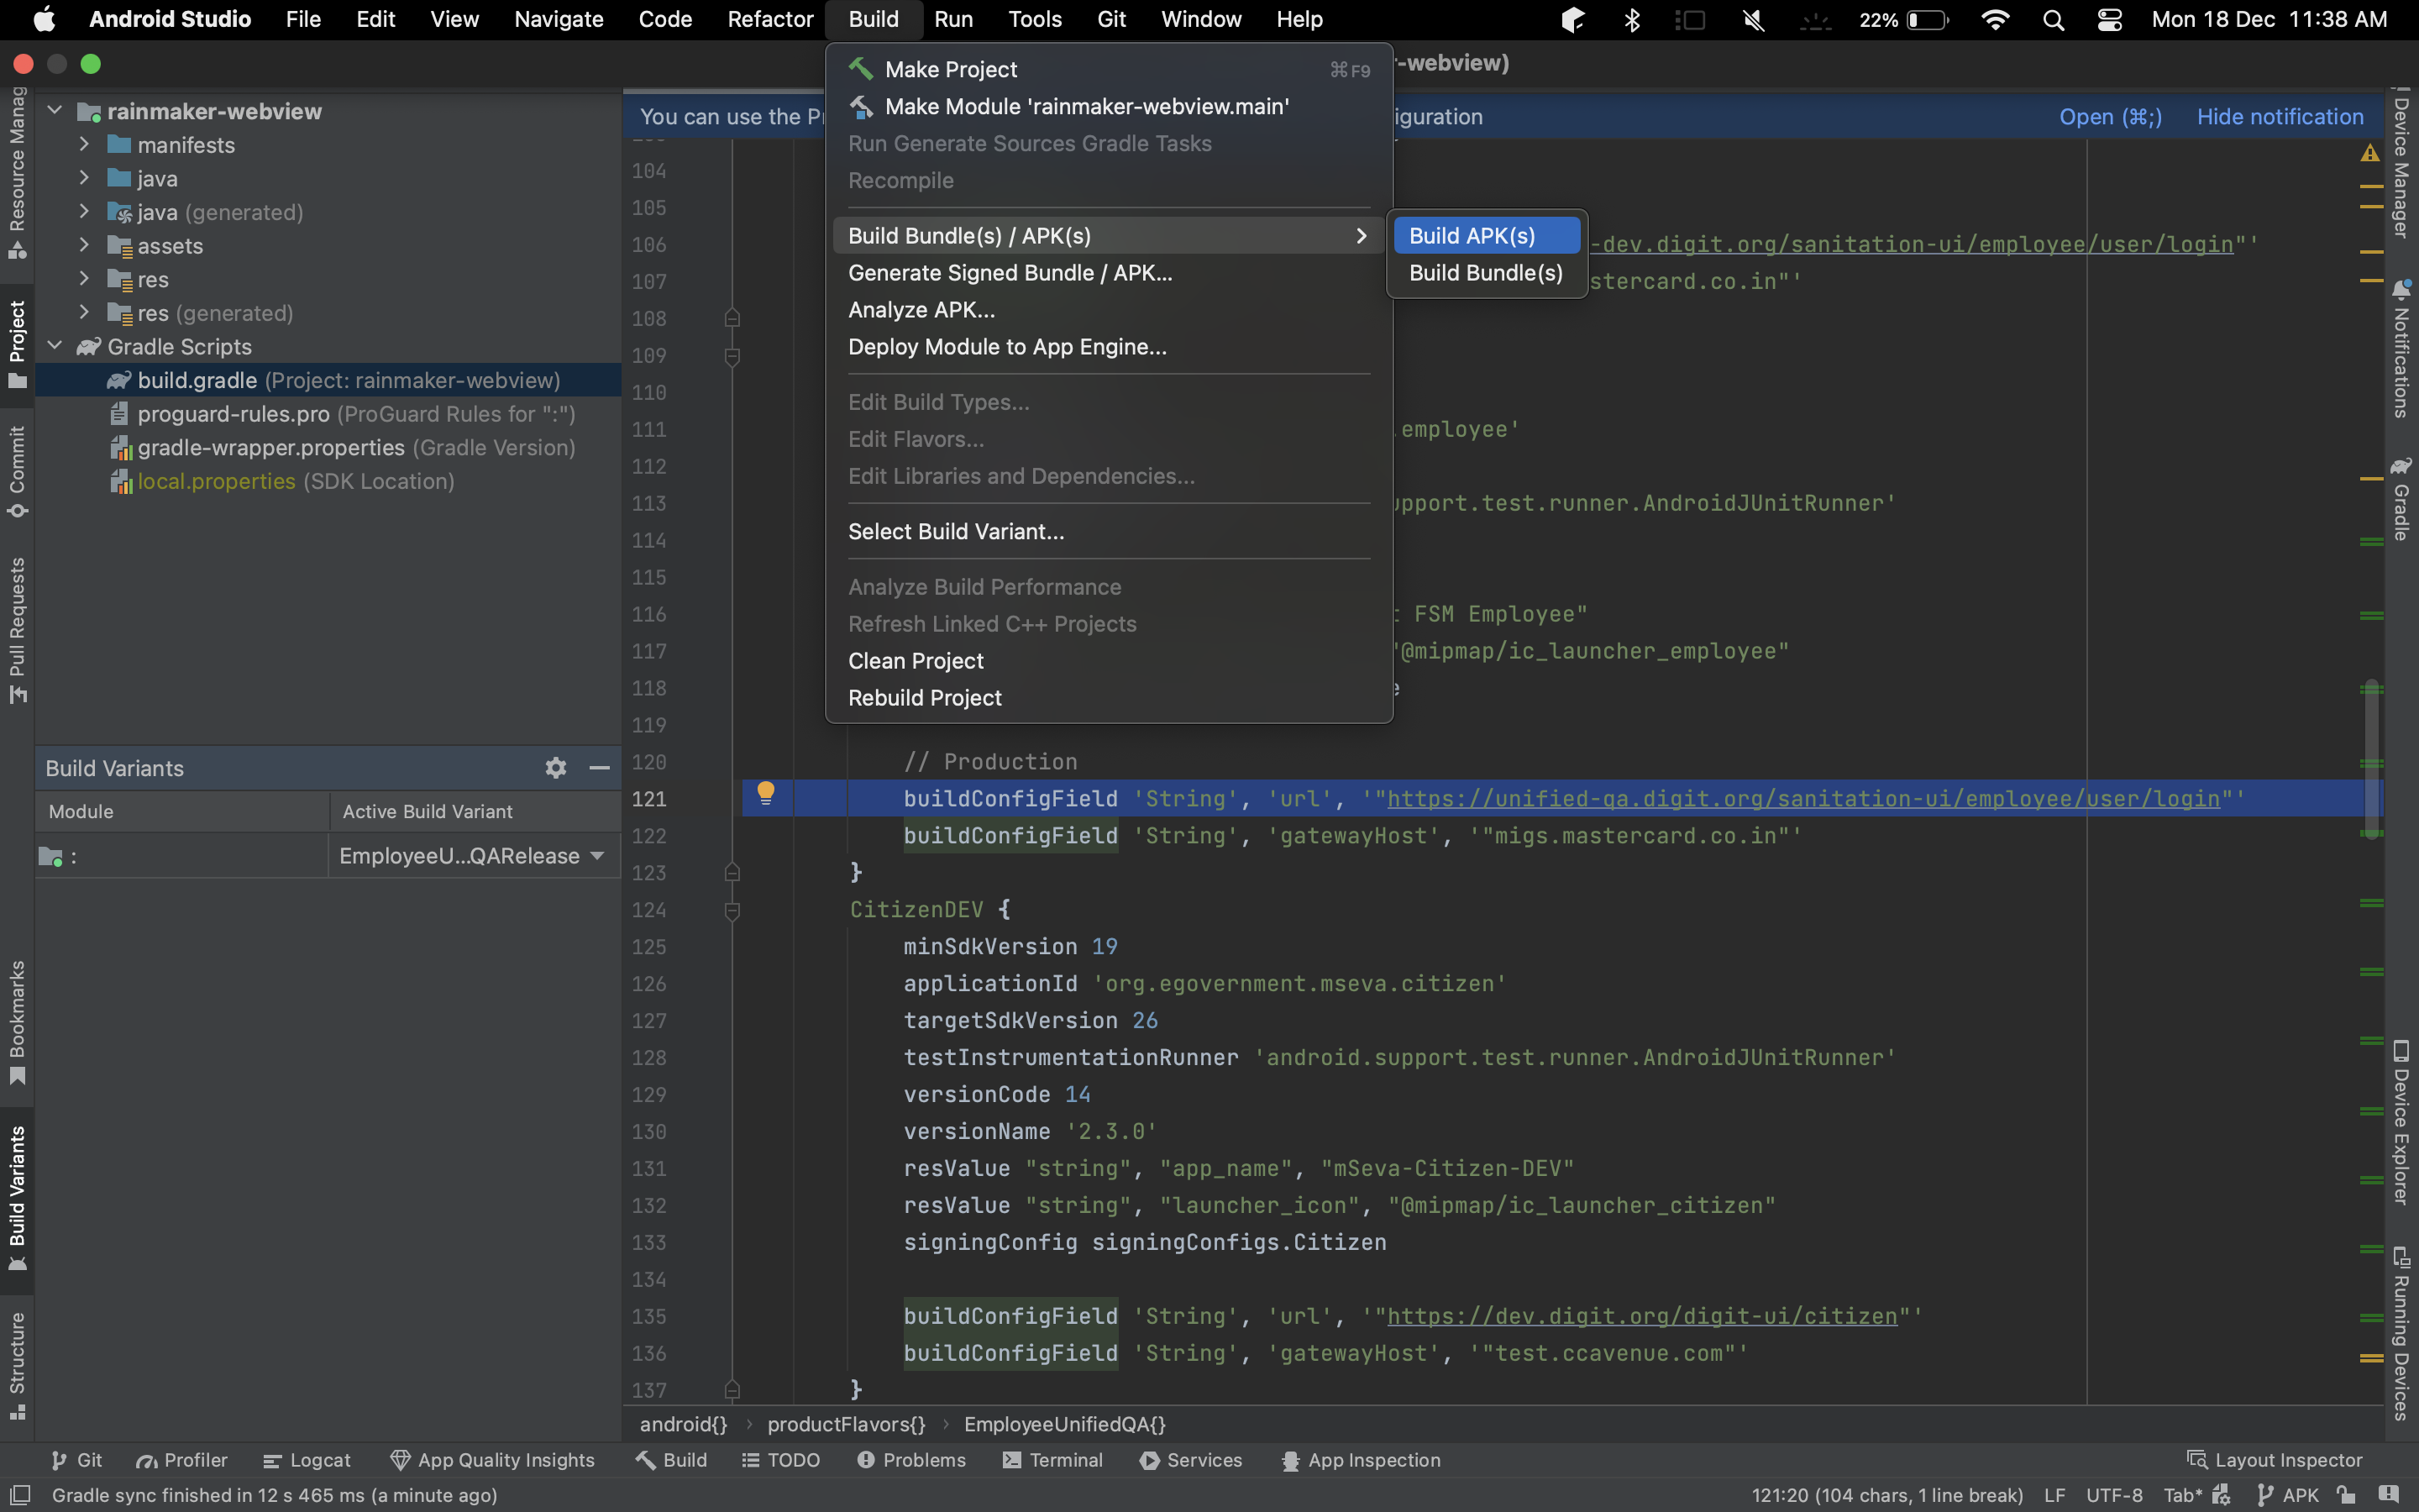Viewport: 2419px width, 1512px height.
Task: Expand the res (generated) folder
Action: pos(85,313)
